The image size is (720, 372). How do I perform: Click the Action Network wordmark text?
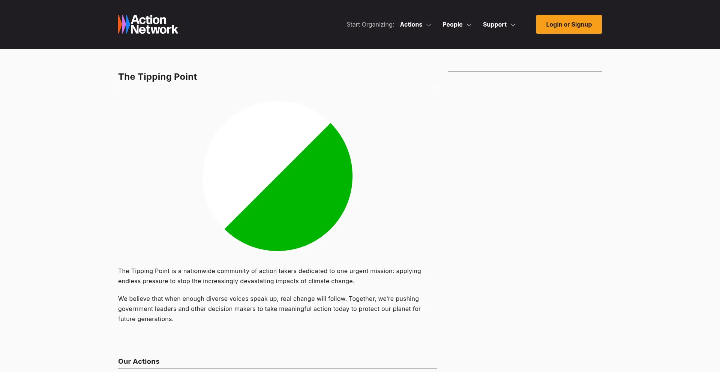pos(154,25)
